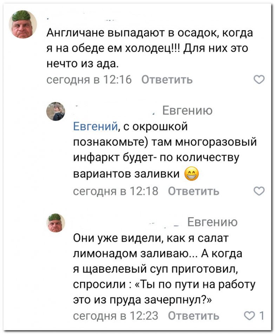Open the 'сегодня в 12:18' timestamp
This screenshot has height=334, width=275.
(x=116, y=191)
